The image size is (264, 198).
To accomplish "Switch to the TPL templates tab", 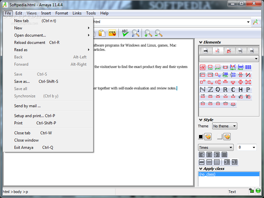I will (240, 51).
